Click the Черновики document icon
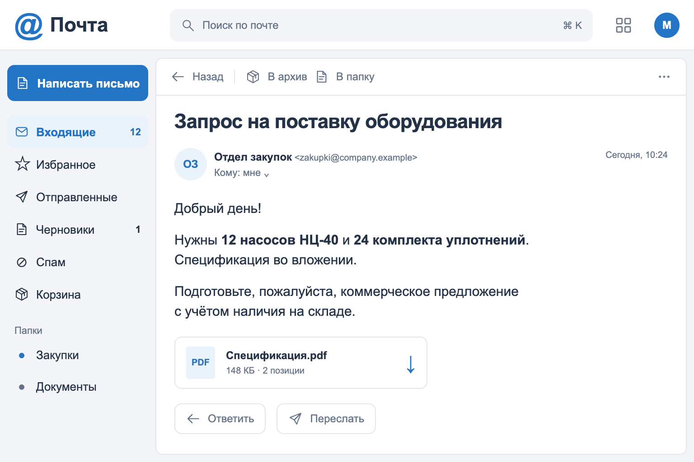This screenshot has width=694, height=462. click(x=22, y=229)
